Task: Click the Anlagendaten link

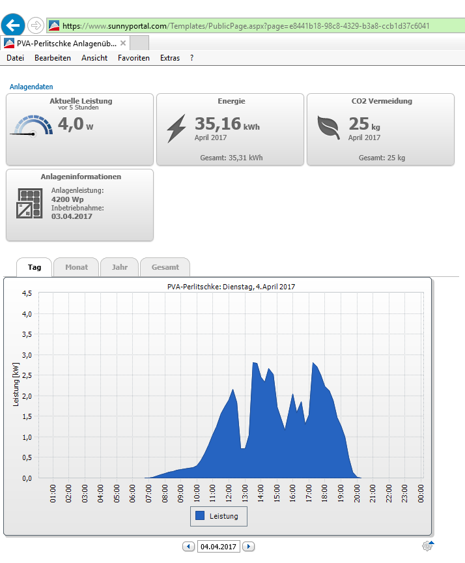Action: [31, 87]
